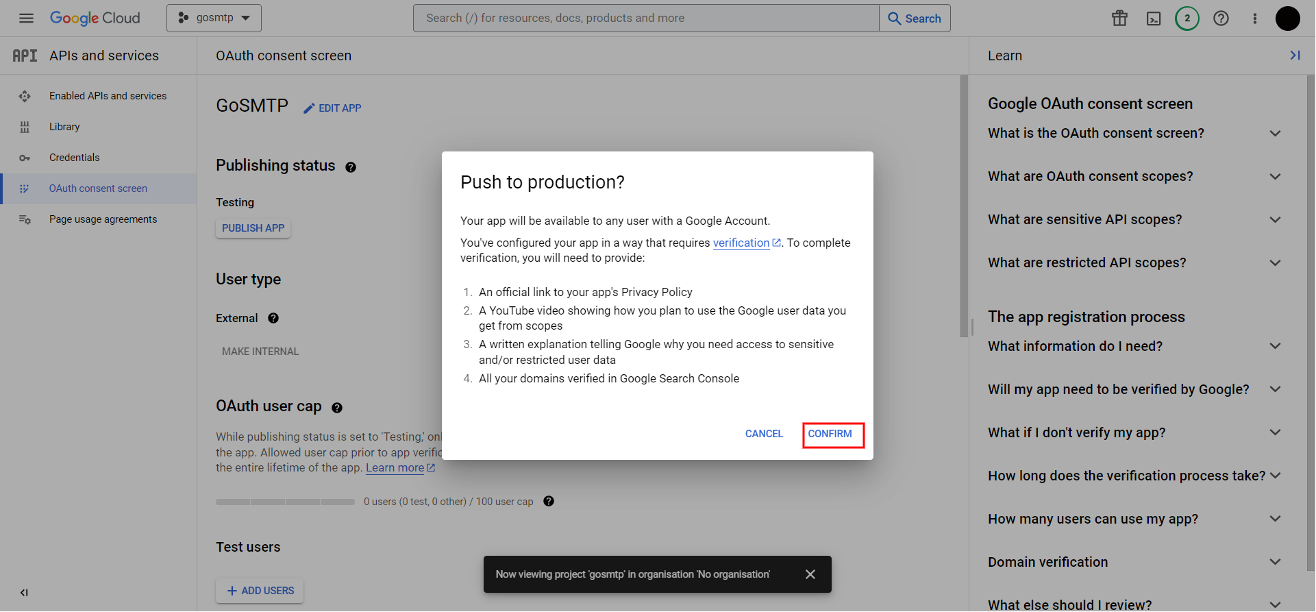Click the OAuth user cap help icon
The image size is (1316, 612).
pyautogui.click(x=337, y=408)
